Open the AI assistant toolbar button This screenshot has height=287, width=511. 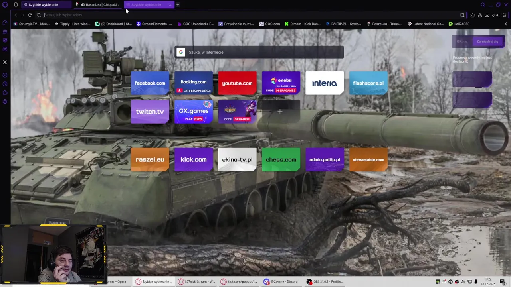(x=496, y=15)
